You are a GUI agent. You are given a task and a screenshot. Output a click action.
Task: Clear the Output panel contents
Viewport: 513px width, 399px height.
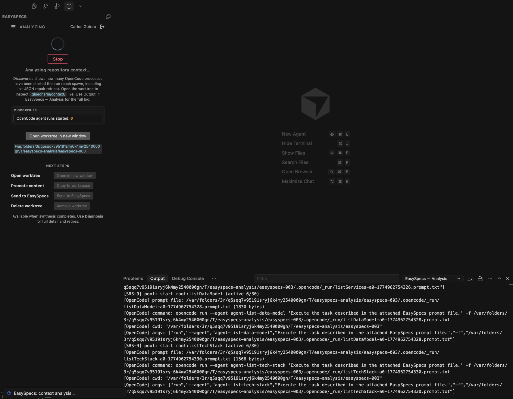[470, 278]
